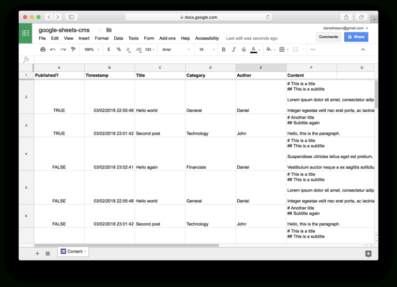
Task: Open the all sheets list icon
Action: [x=48, y=253]
